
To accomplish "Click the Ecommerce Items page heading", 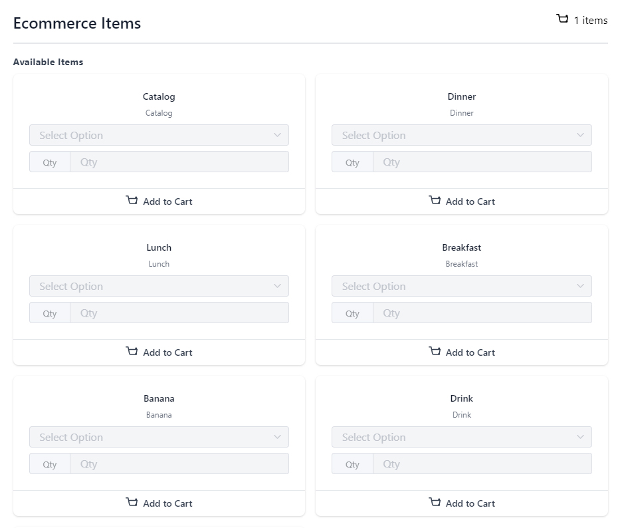I will [77, 23].
